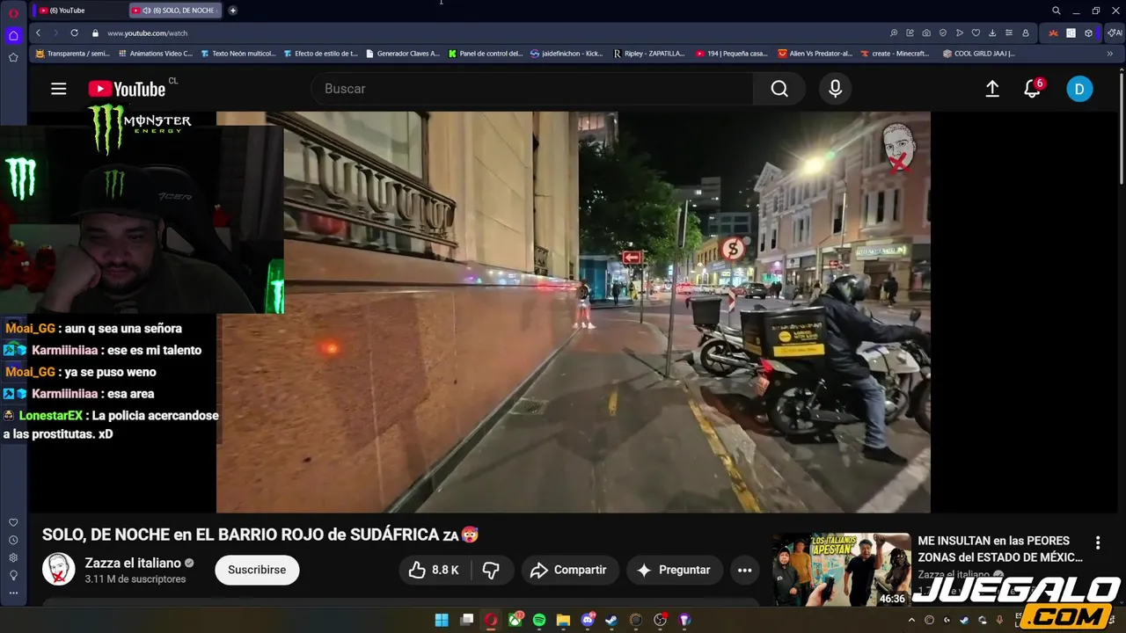
Task: Open the notifications bell
Action: tap(1033, 89)
